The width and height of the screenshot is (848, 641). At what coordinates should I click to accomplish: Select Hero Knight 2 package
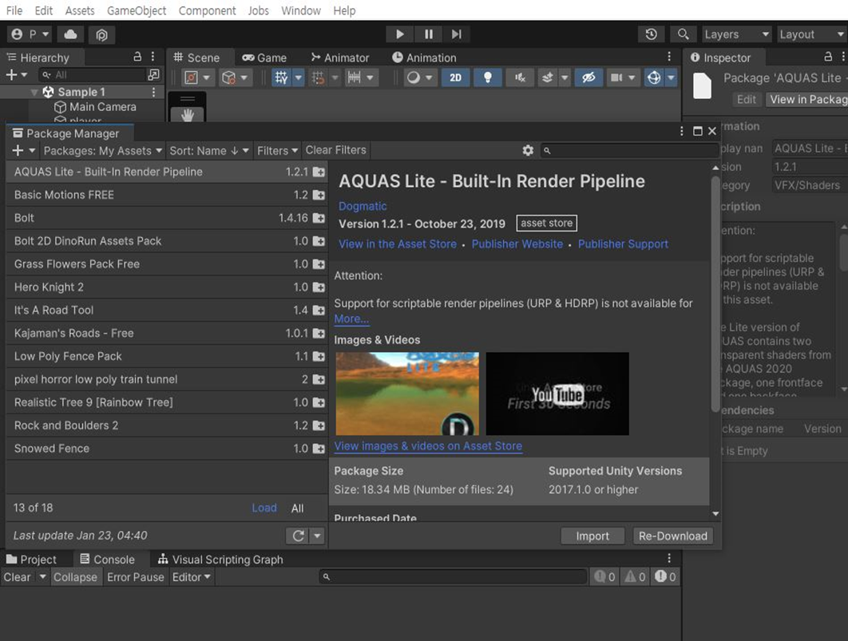click(167, 287)
